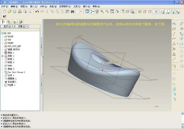Open the 信息 menu
184x129 pixels.
[53, 6]
